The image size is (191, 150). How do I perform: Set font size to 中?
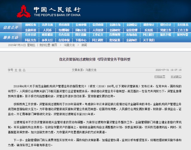click(x=20, y=70)
